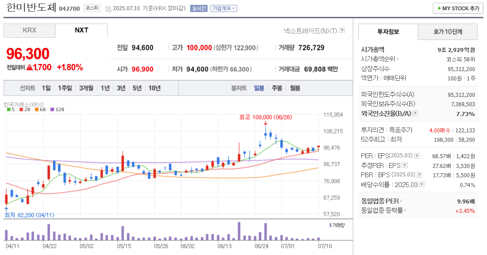Open the help icon next to 넥스트레이드(NXT)

(342, 31)
